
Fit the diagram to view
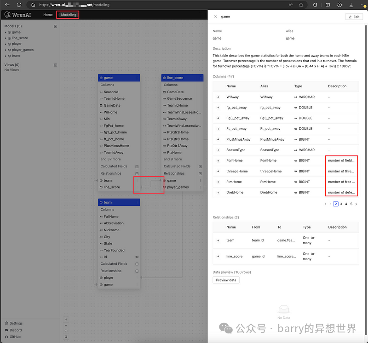click(x=66, y=331)
